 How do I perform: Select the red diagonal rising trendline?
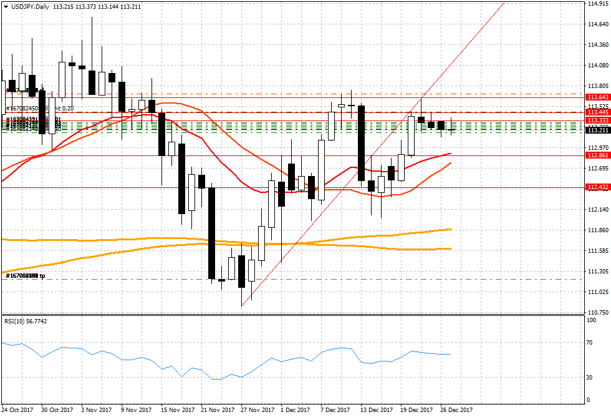click(373, 154)
